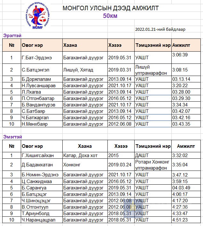Select the ДАШТ competition cell
This screenshot has width=203, height=226.
[x=142, y=155]
